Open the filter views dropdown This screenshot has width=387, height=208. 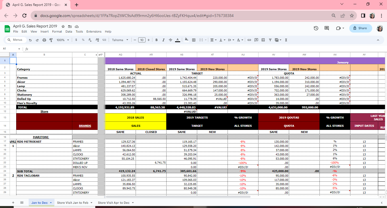click(278, 40)
